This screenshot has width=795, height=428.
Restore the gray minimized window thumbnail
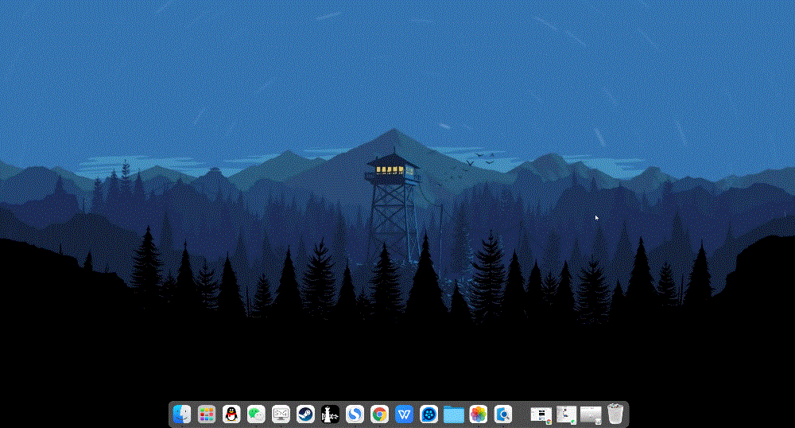[591, 414]
